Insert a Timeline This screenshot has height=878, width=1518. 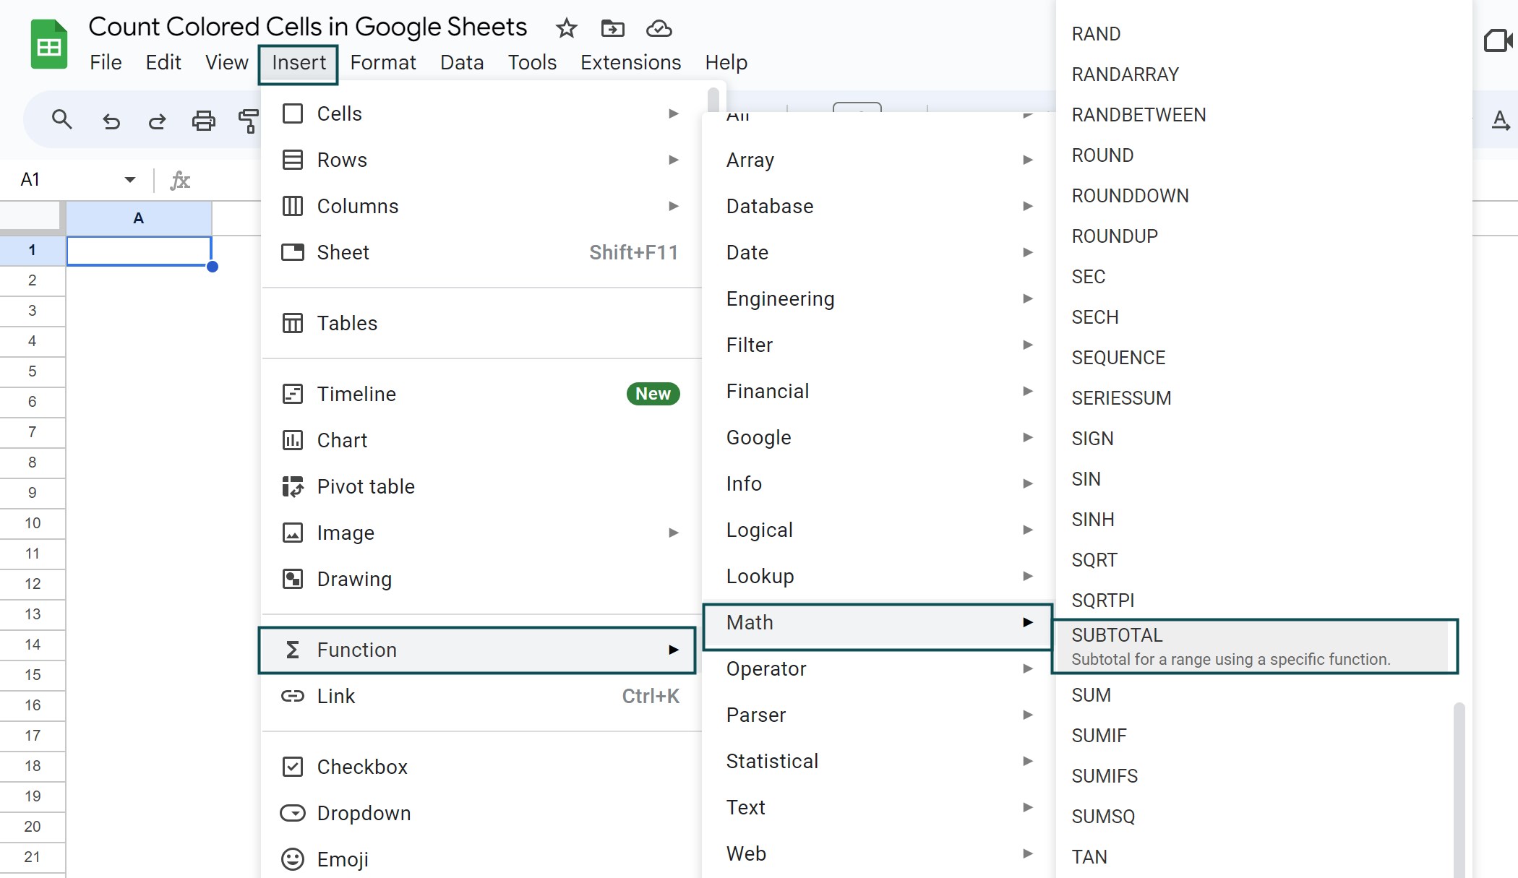481,394
